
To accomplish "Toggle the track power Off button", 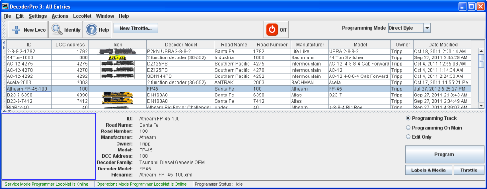I will point(276,30).
